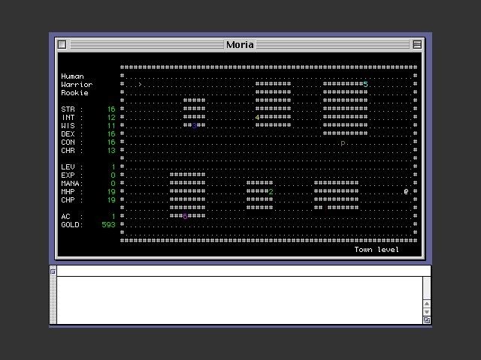
Task: Click the AC armor class row
Action: pos(88,217)
